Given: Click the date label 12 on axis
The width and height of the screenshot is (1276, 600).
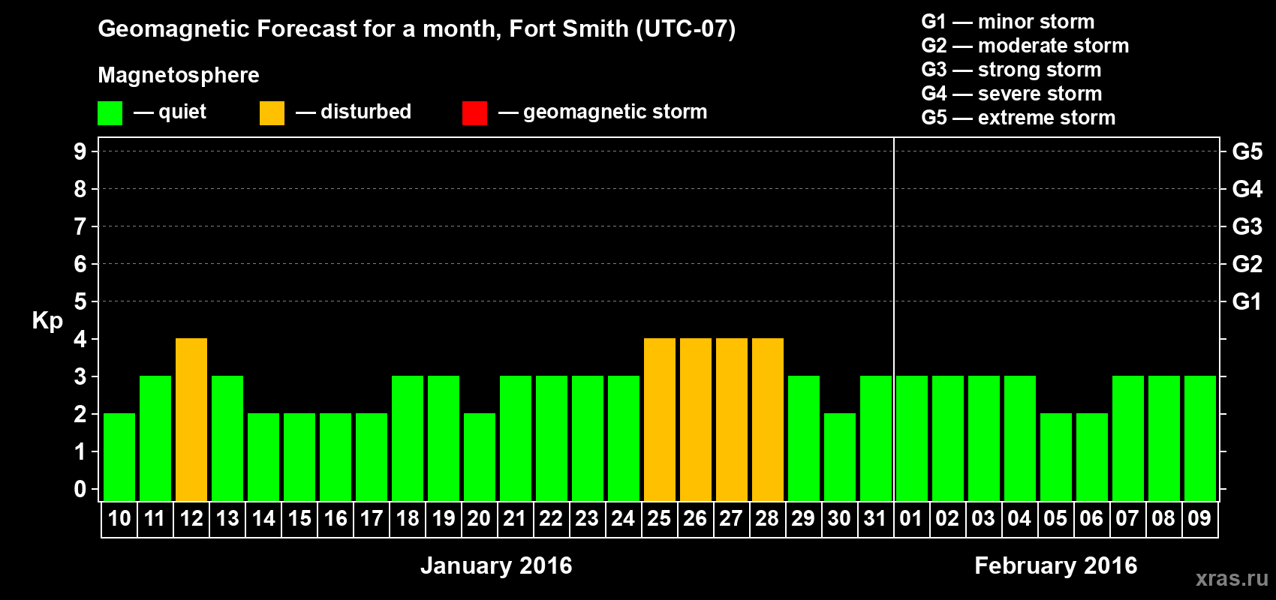Looking at the screenshot, I should [x=191, y=519].
